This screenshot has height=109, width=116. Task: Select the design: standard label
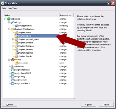pos(22,70)
